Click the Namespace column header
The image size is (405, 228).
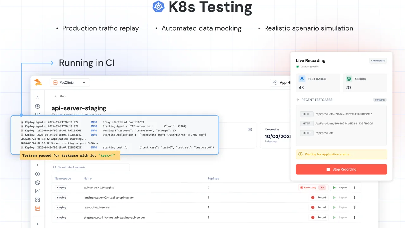(x=63, y=179)
